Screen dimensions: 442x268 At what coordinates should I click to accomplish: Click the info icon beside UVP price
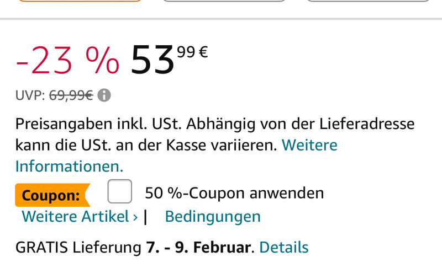point(104,95)
